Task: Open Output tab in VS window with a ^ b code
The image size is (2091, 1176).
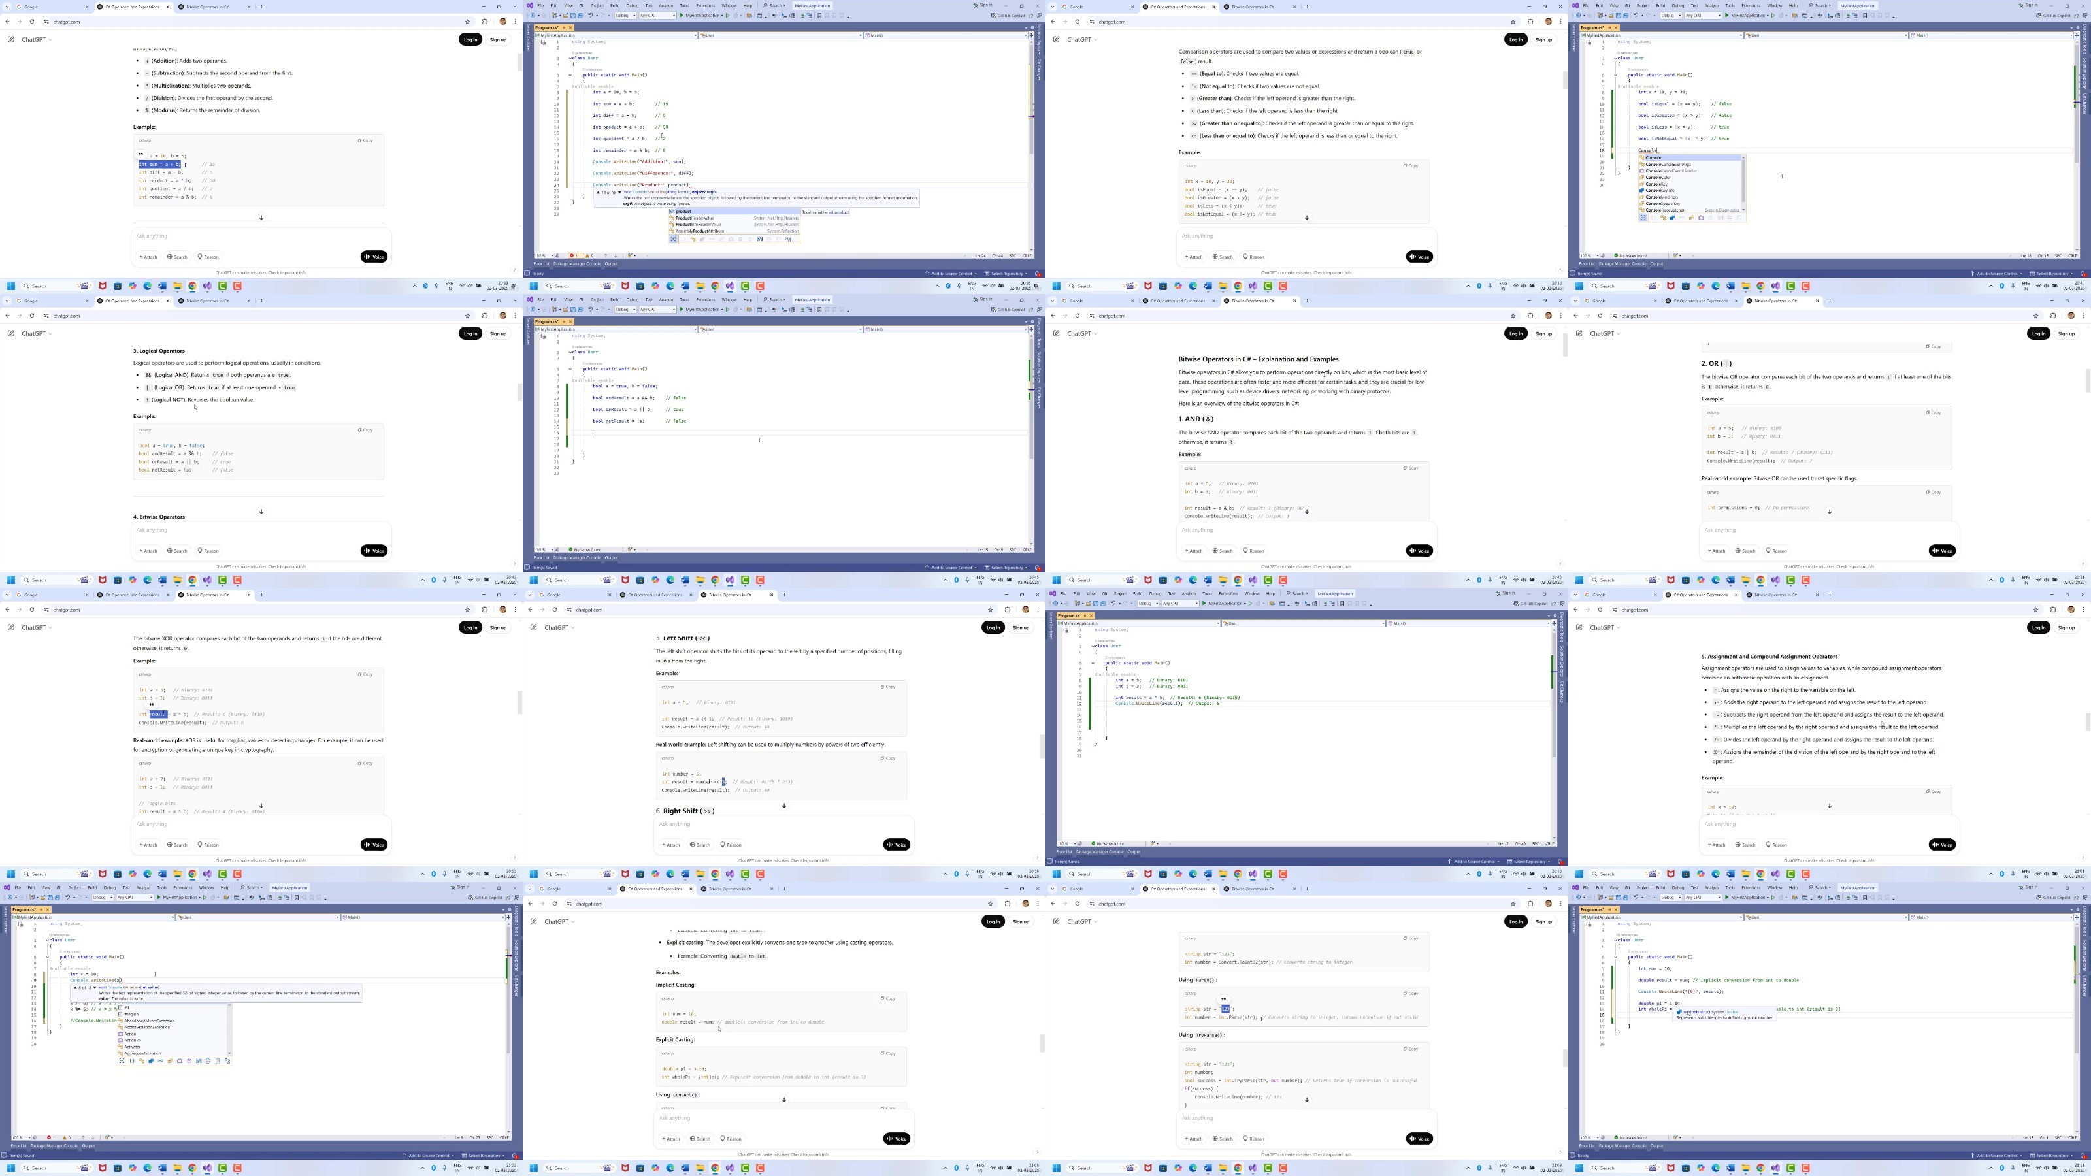Action: (1134, 851)
